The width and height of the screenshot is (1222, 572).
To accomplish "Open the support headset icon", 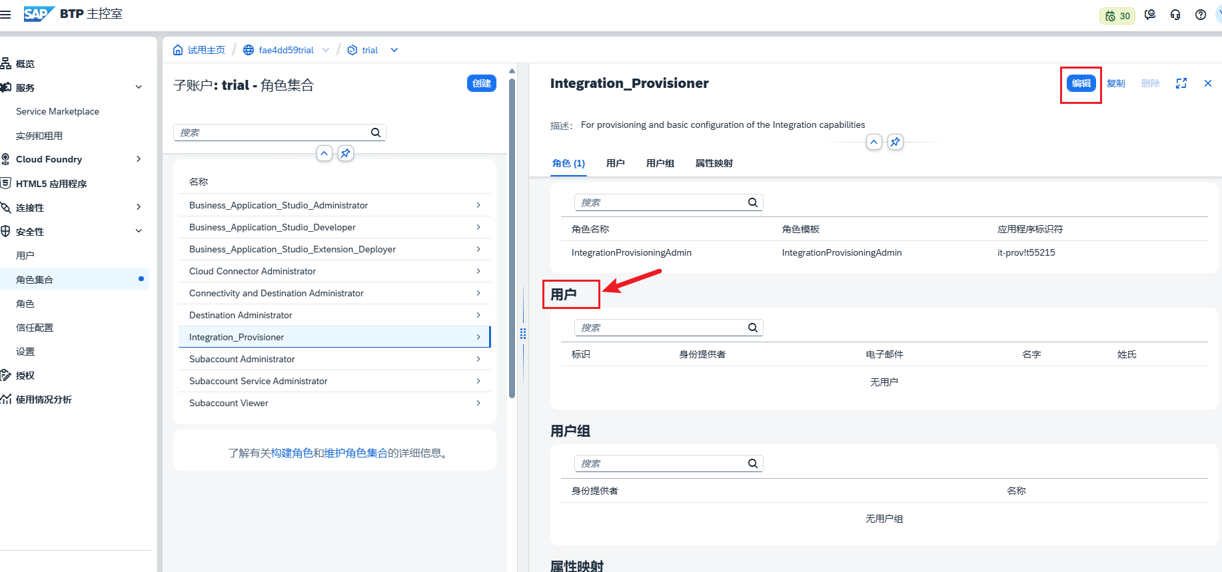I will pyautogui.click(x=1175, y=15).
